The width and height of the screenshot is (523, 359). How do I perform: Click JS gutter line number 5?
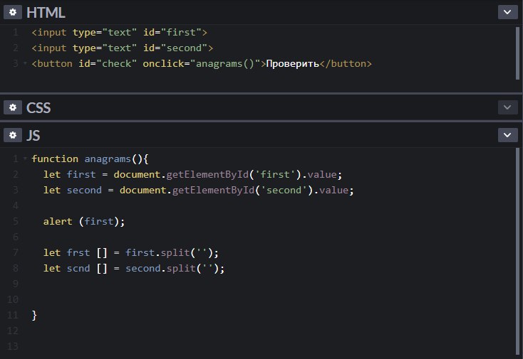click(x=16, y=221)
